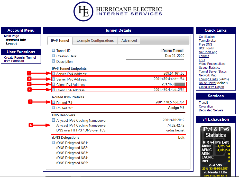The image size is (239, 177).
Task: Open IPv6 Portscan user function
Action: click(x=14, y=61)
